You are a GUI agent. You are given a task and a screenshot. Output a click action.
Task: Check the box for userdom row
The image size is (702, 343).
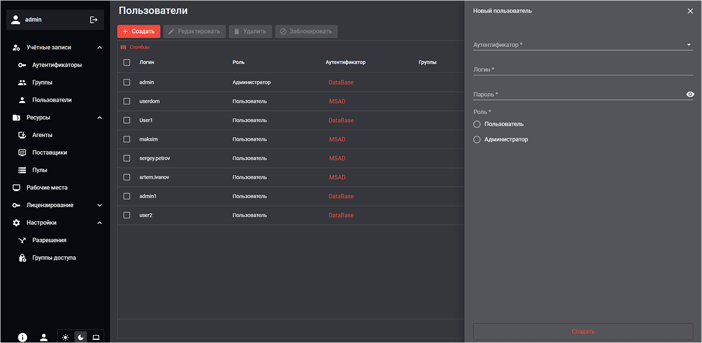[127, 101]
